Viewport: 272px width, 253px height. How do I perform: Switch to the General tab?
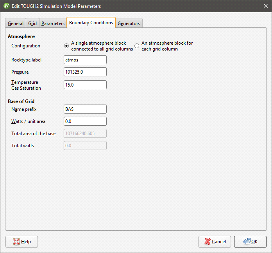click(x=16, y=23)
